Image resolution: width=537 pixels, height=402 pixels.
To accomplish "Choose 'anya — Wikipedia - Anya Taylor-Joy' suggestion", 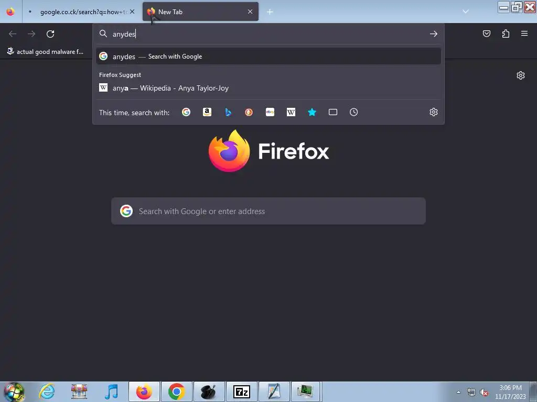I will click(268, 88).
